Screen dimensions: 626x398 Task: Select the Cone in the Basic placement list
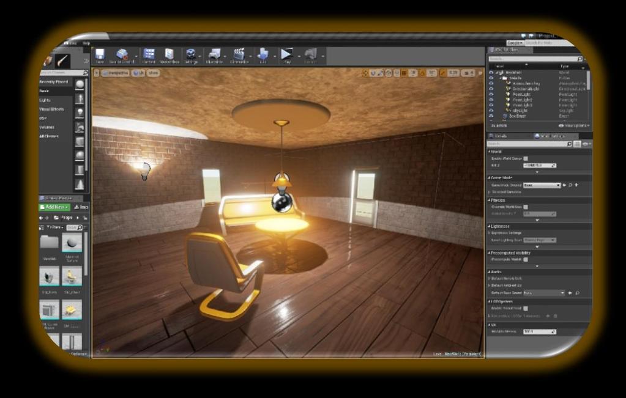pyautogui.click(x=80, y=184)
